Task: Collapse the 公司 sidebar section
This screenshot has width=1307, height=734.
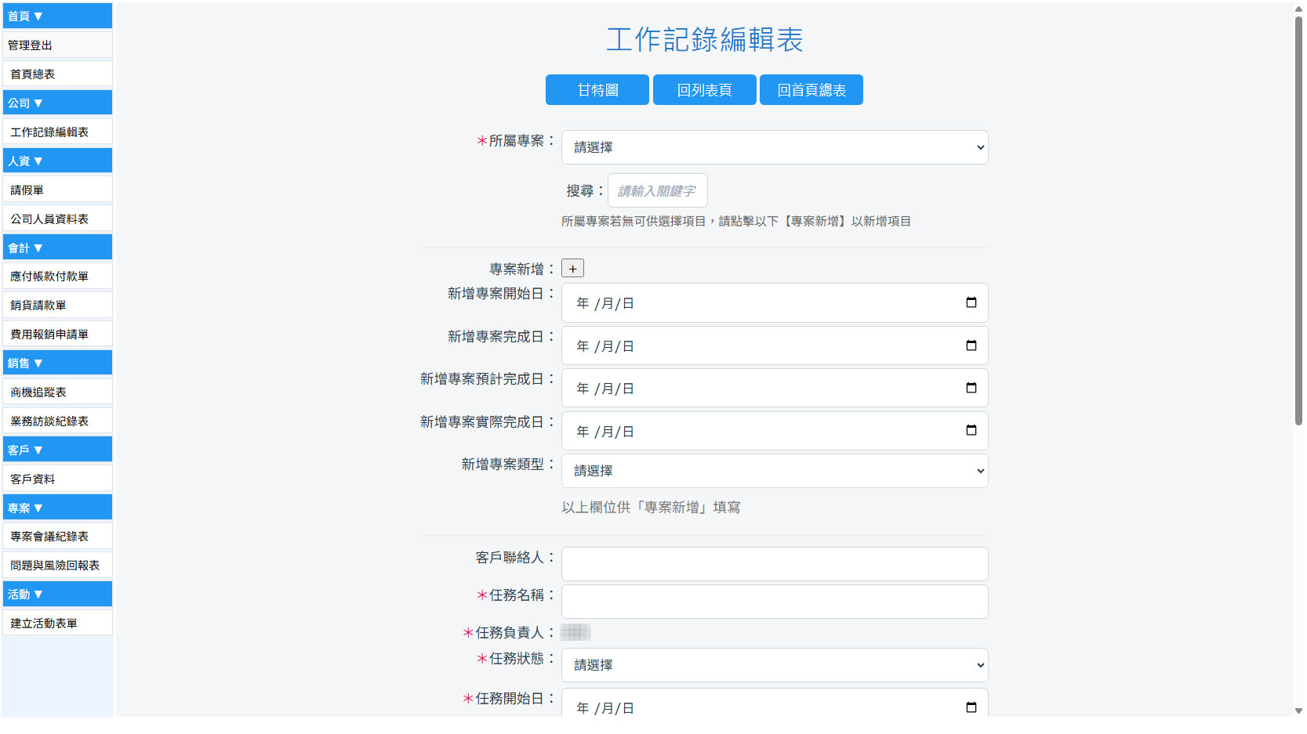Action: [57, 103]
